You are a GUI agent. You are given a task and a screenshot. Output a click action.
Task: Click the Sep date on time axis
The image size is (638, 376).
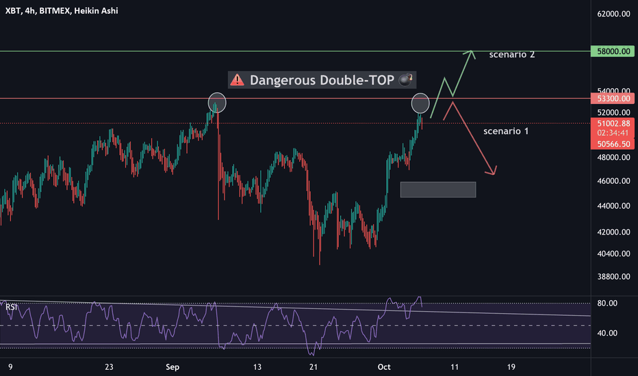173,367
